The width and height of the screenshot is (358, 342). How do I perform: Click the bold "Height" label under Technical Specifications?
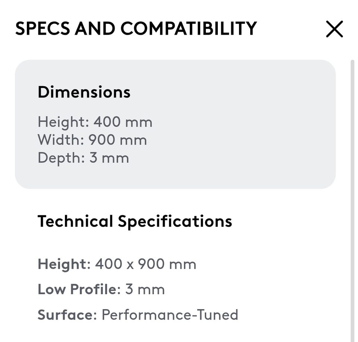tap(62, 264)
